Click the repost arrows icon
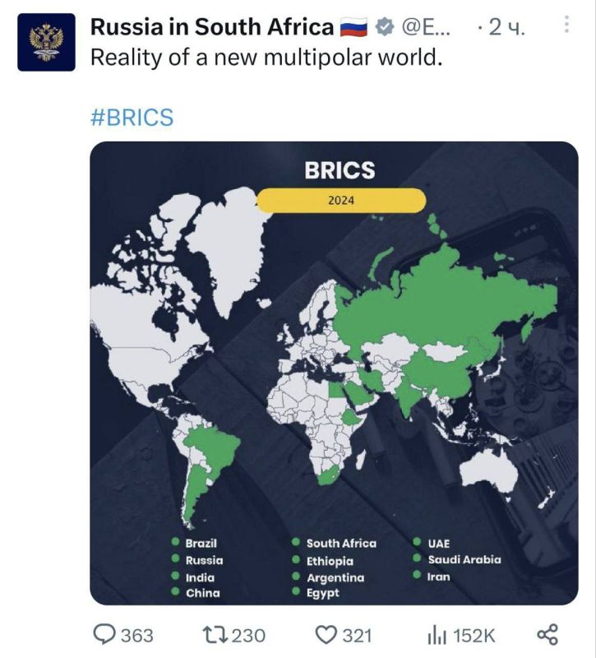This screenshot has width=596, height=658. coord(214,634)
